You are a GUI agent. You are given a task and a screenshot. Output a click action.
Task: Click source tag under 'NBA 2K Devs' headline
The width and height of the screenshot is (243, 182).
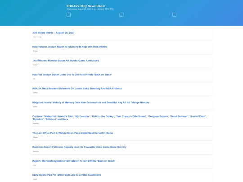pos(36,93)
